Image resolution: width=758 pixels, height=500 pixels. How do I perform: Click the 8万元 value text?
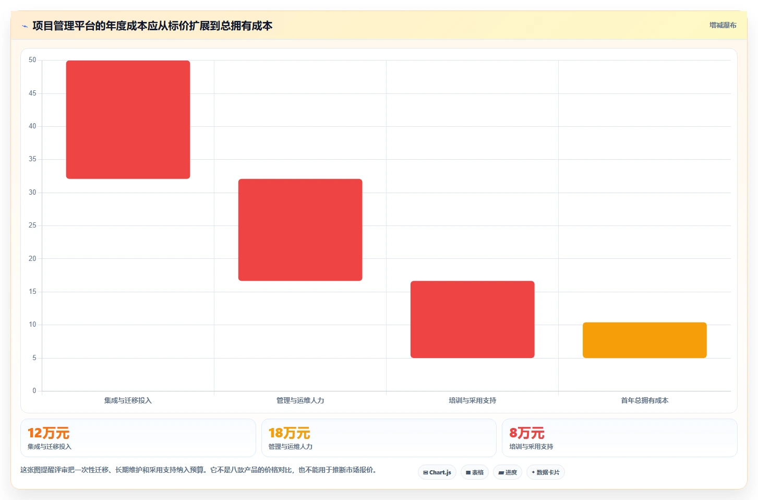527,433
